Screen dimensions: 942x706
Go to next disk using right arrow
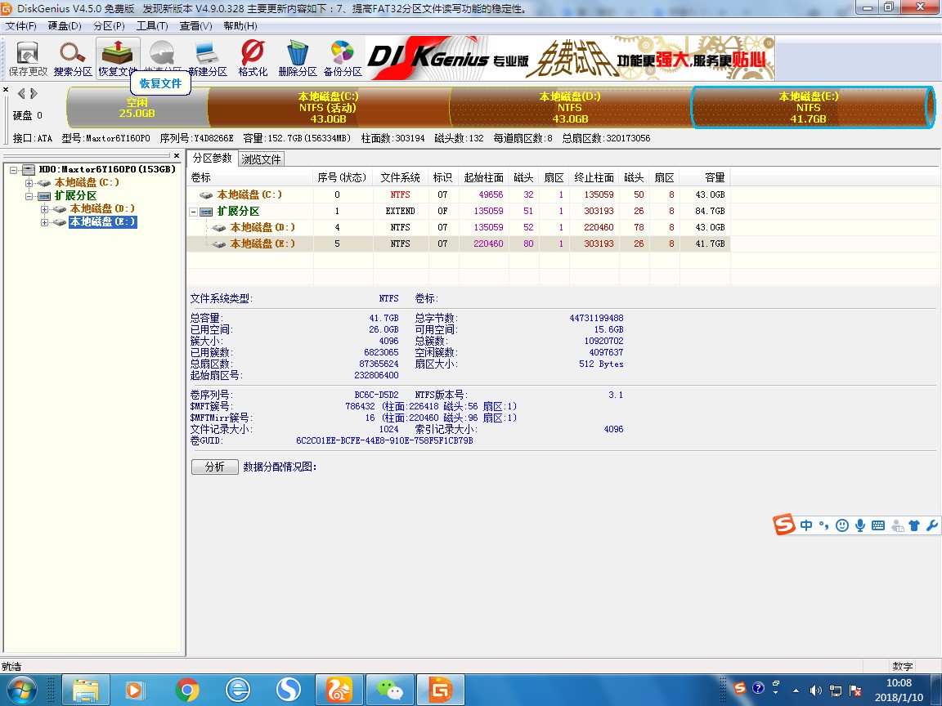point(34,93)
